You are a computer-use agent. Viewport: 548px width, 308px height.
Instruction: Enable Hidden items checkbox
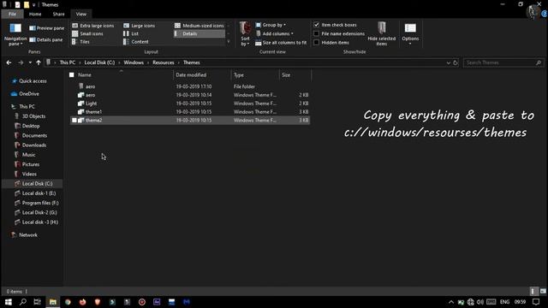[316, 43]
